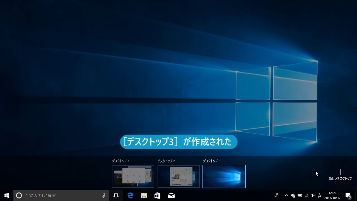Open Microsoft Store from taskbar
Image resolution: width=357 pixels, height=201 pixels.
click(158, 195)
